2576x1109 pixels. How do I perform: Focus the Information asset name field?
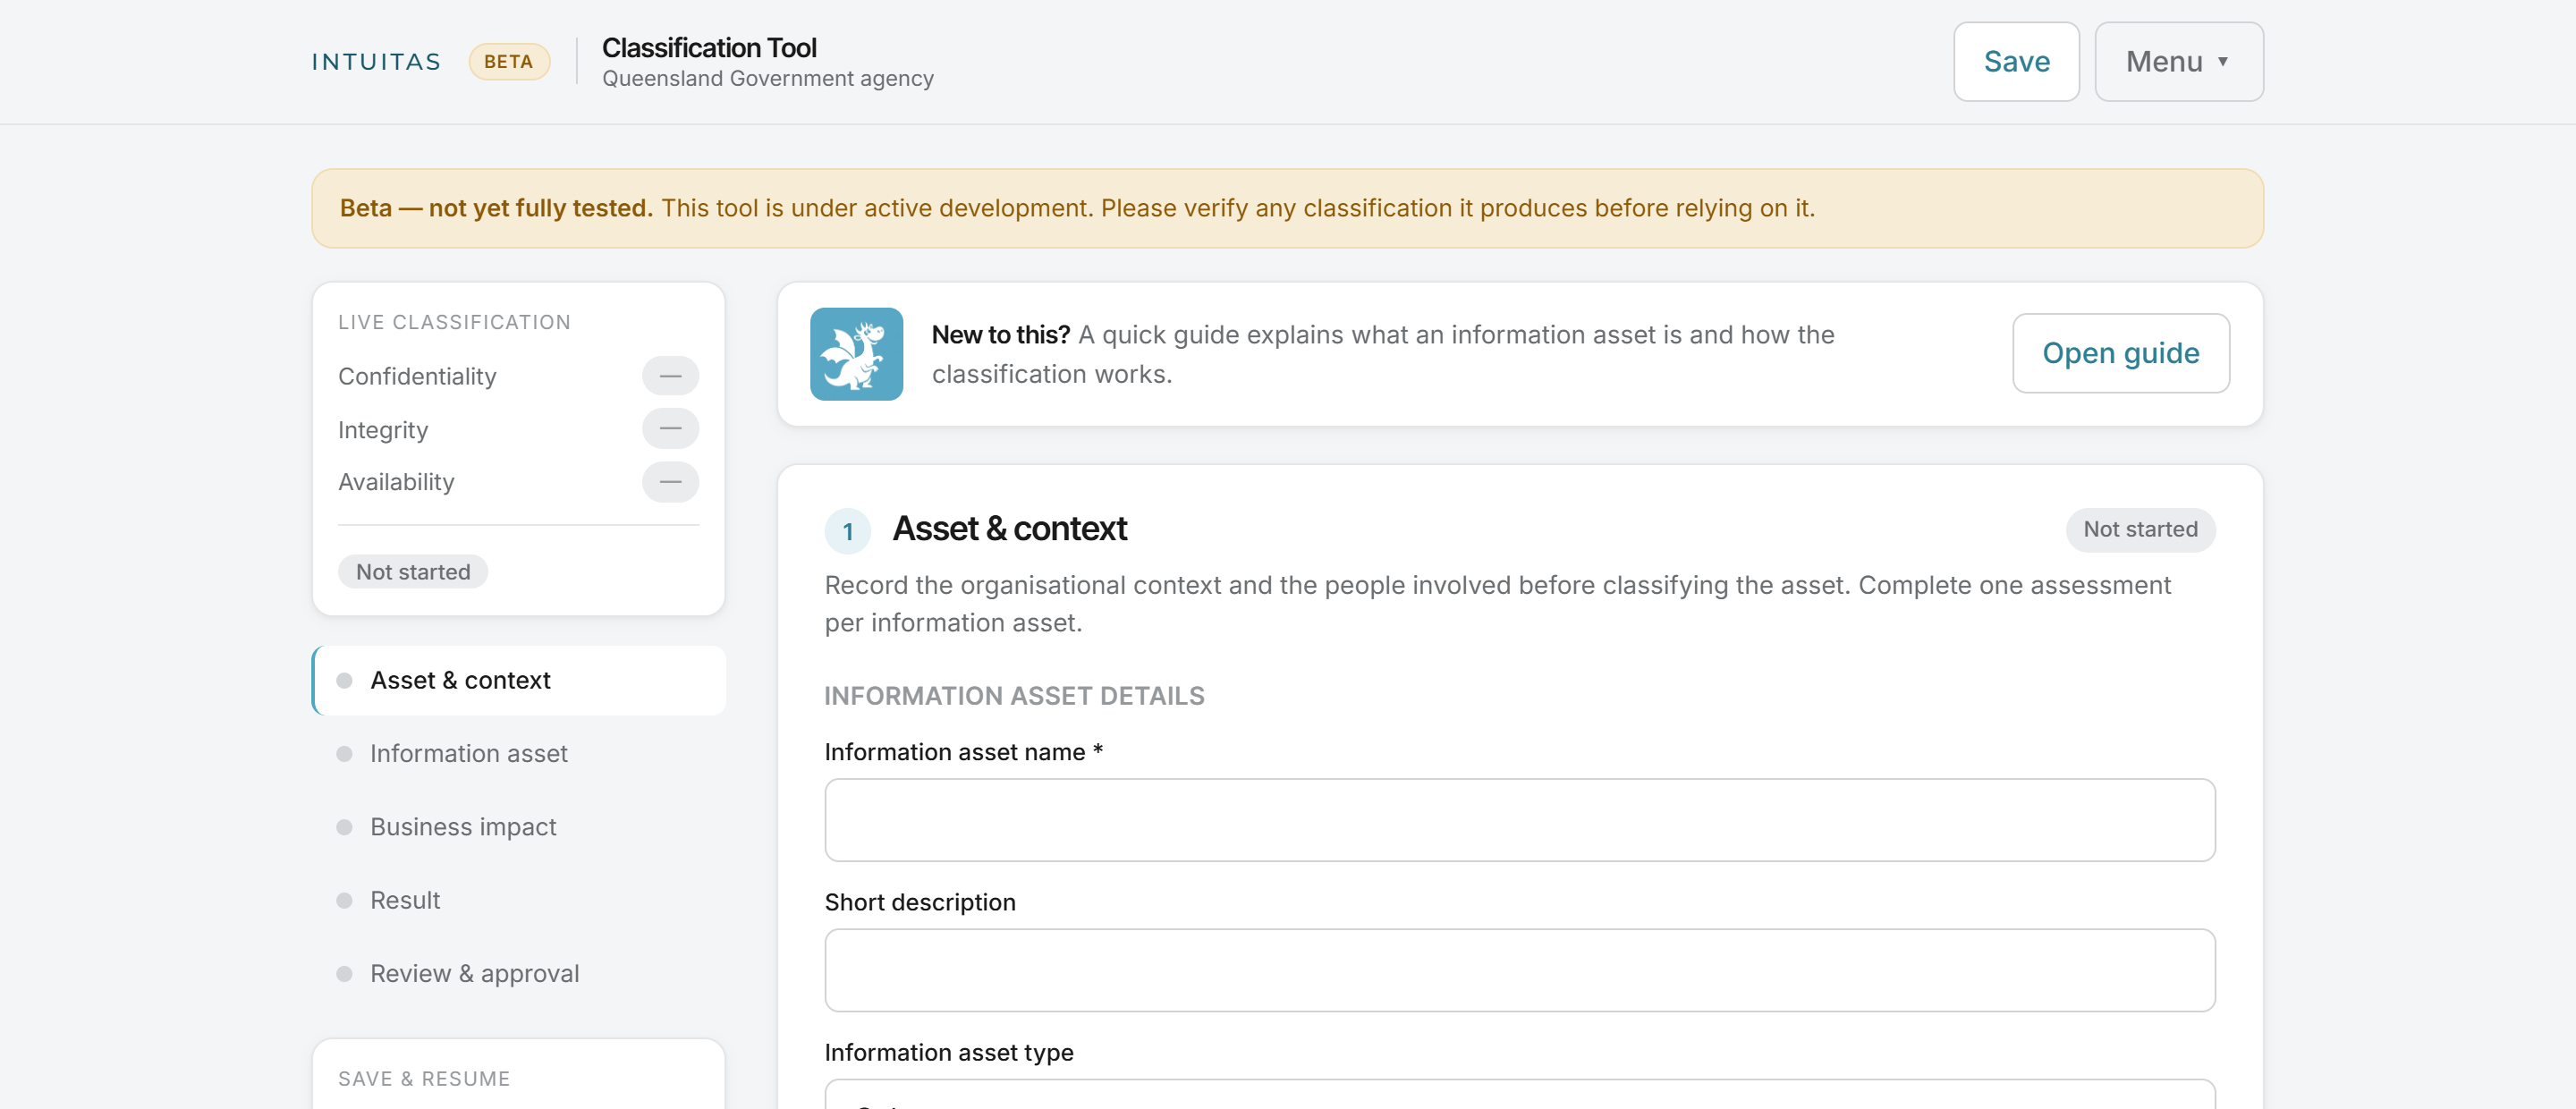[1519, 820]
